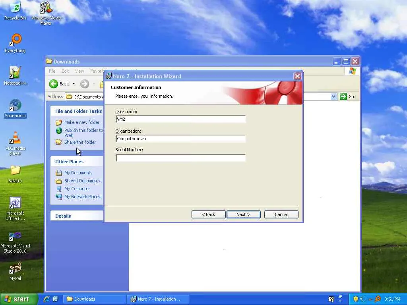Cancel the Nero 7 installation
407x305 pixels.
click(281, 214)
